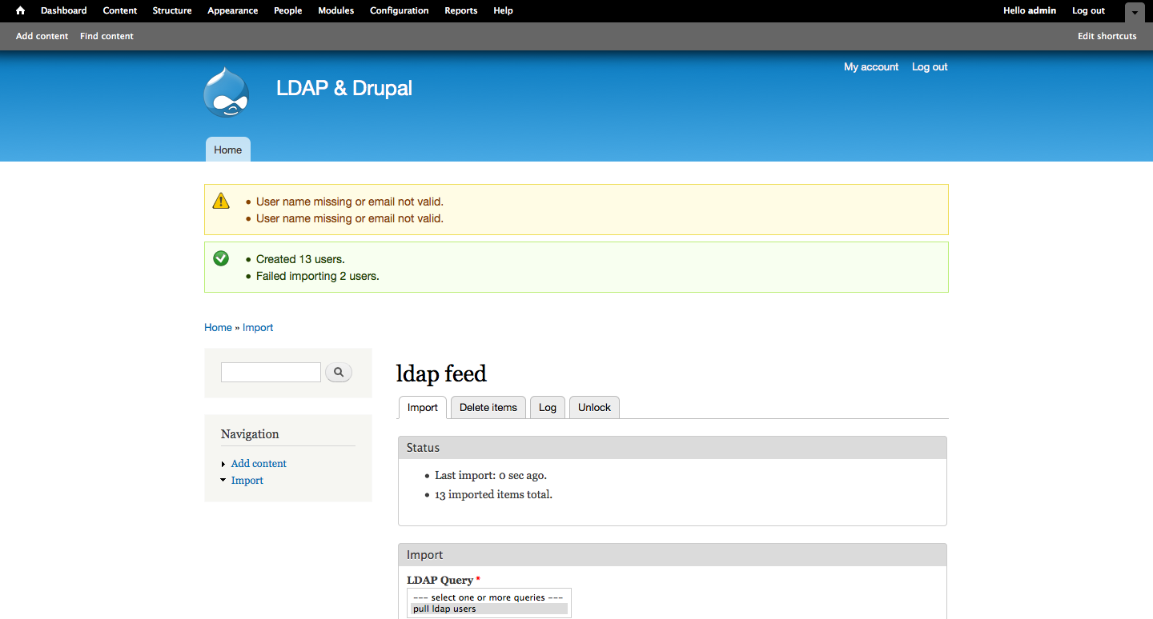Click Edit shortcuts link
1153x619 pixels.
1107,36
